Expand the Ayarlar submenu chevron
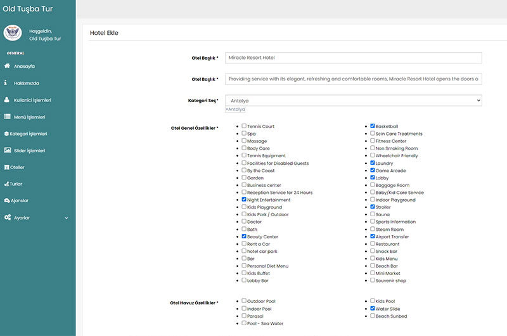 coord(67,218)
